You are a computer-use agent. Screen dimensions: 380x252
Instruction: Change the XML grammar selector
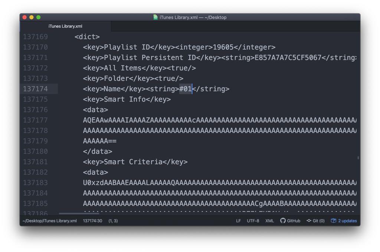click(x=269, y=221)
